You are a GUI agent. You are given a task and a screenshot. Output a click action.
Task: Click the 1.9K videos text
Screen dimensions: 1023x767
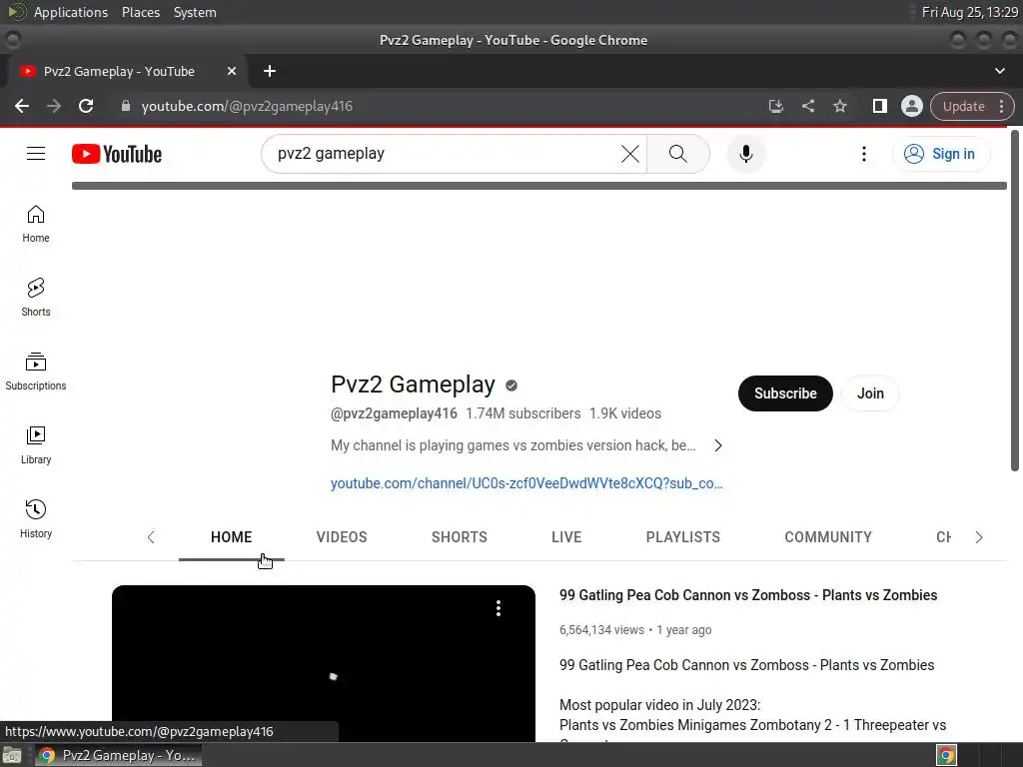tap(625, 413)
